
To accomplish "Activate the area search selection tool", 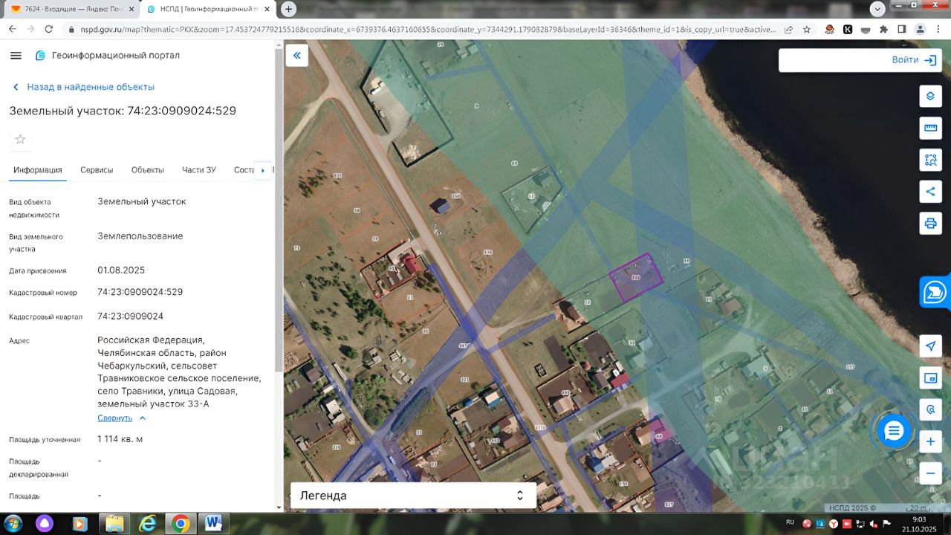I will pos(930,159).
